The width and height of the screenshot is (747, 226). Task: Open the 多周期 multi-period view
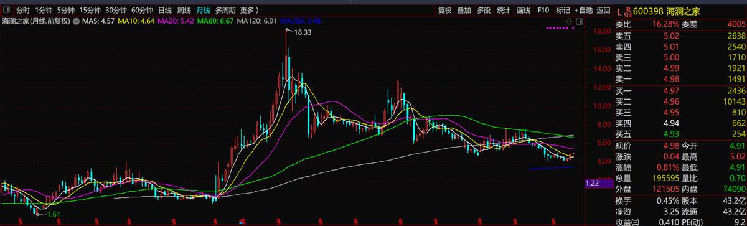(225, 10)
